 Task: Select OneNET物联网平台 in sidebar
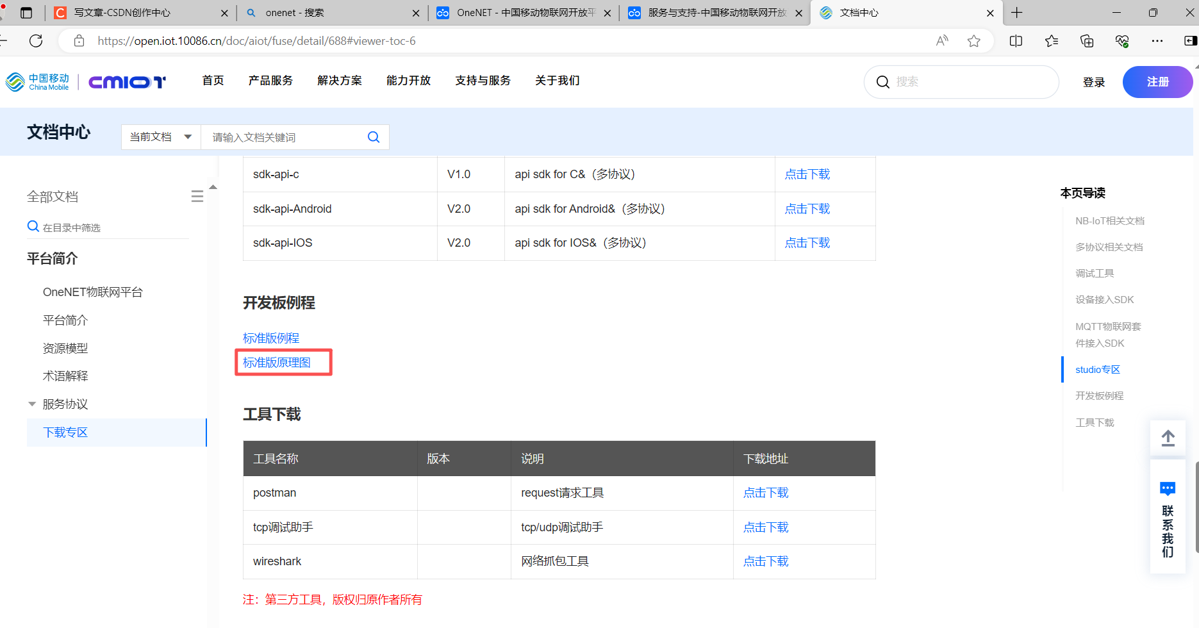tap(93, 292)
